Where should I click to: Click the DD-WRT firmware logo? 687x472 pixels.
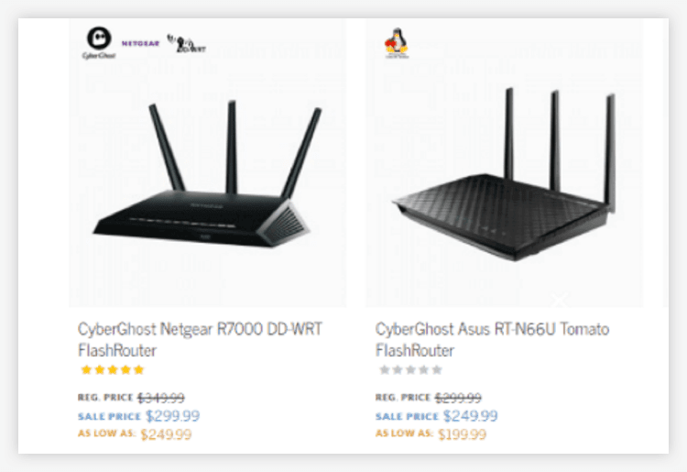pyautogui.click(x=186, y=43)
